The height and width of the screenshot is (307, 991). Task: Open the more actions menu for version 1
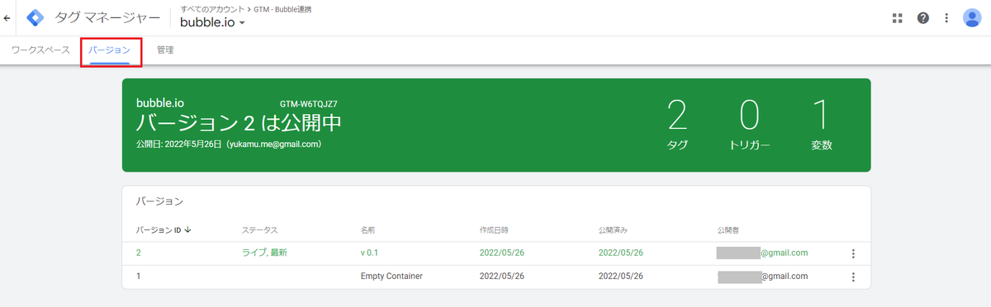[853, 277]
